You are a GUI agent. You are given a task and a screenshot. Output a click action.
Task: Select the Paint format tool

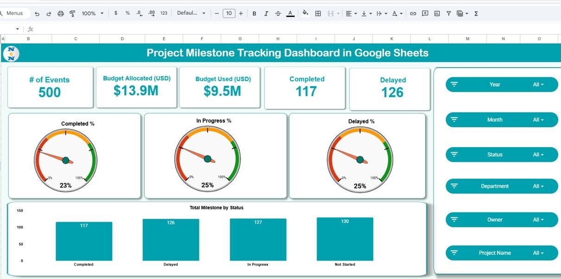72,13
